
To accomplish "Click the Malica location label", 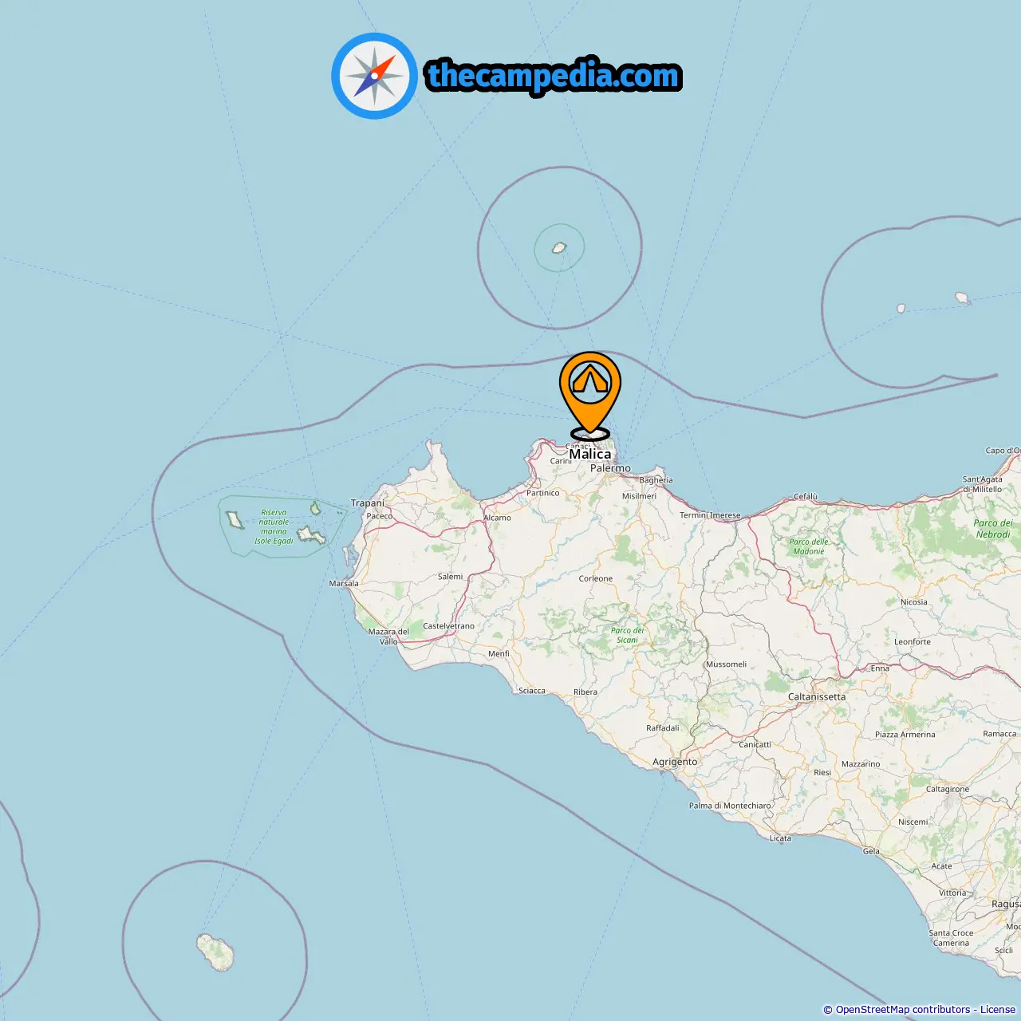I will click(x=590, y=454).
